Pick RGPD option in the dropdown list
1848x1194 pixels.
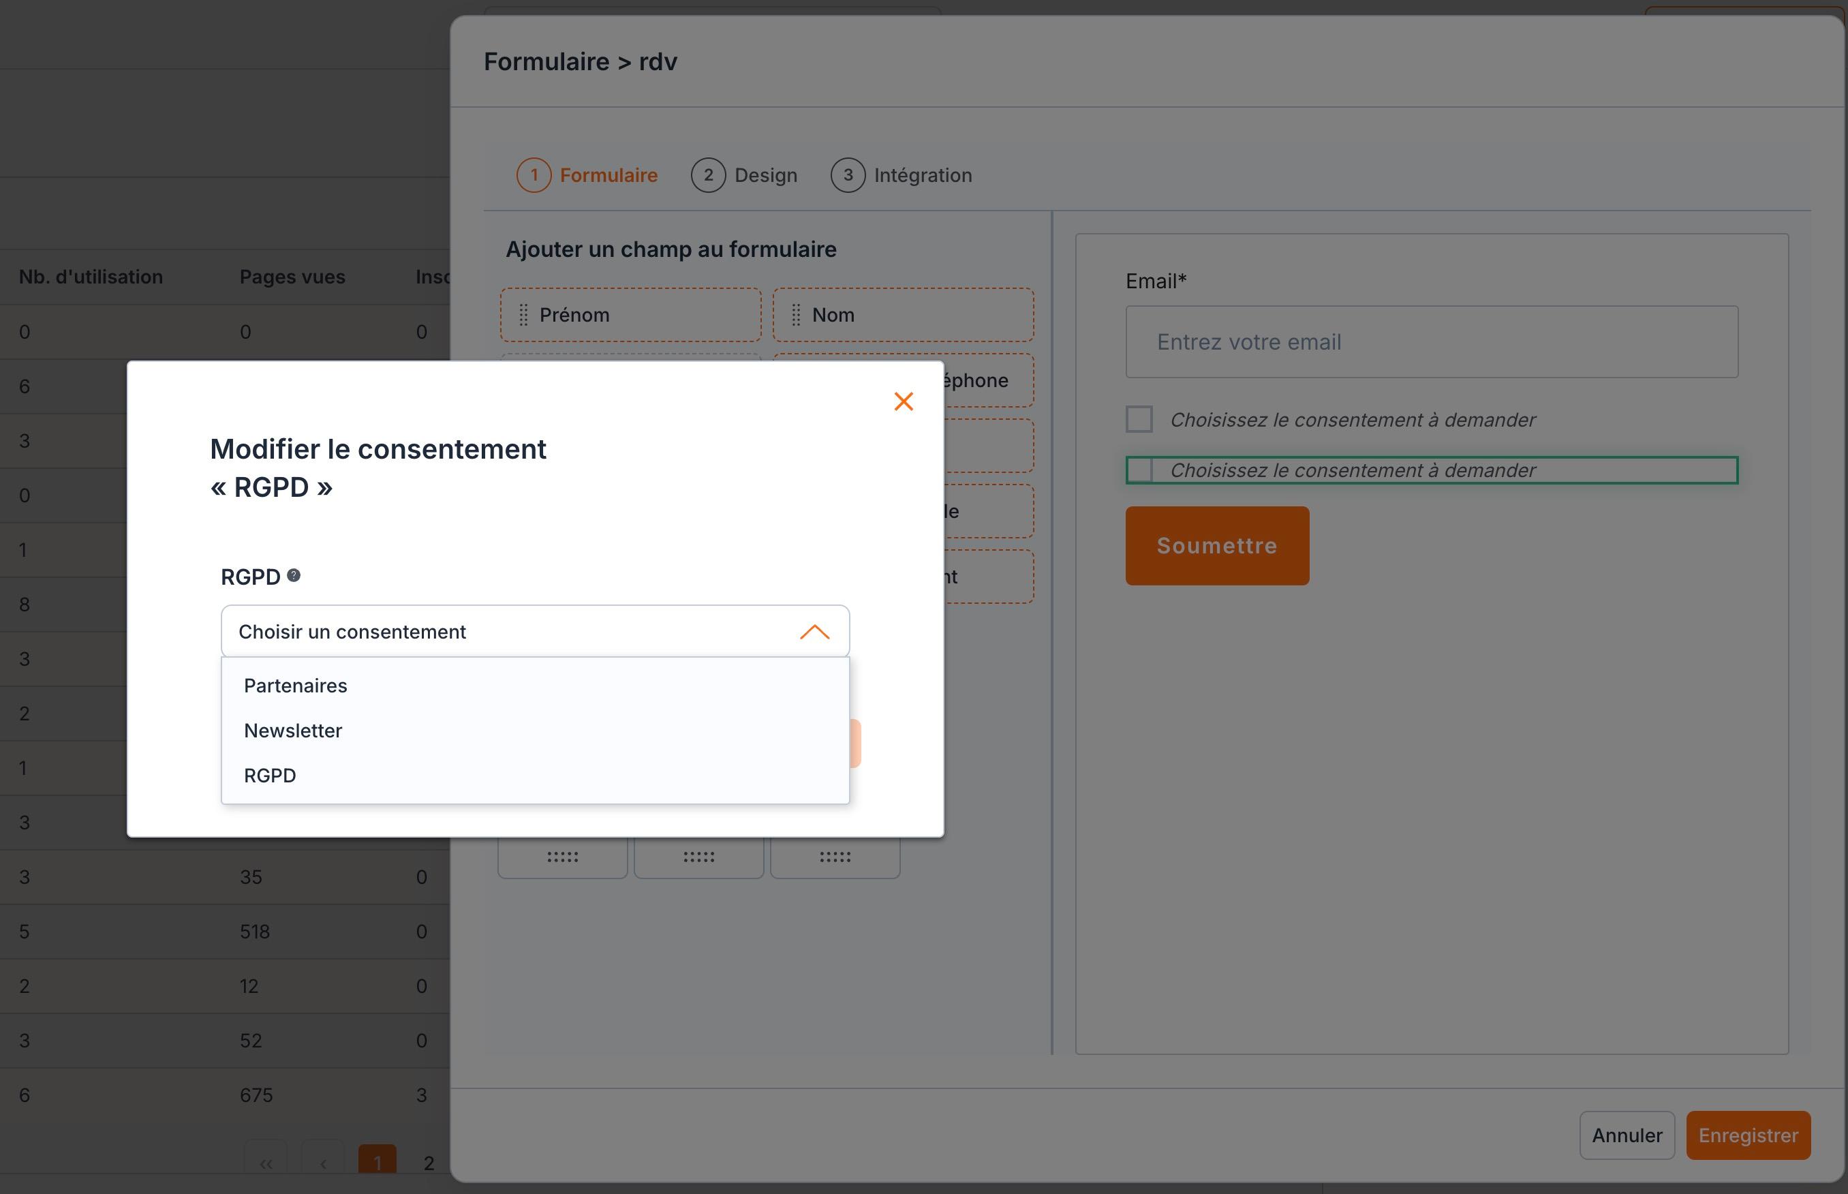[535, 776]
